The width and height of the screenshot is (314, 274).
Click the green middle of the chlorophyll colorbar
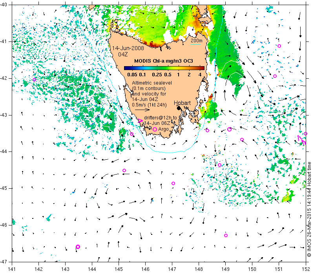click(164, 68)
